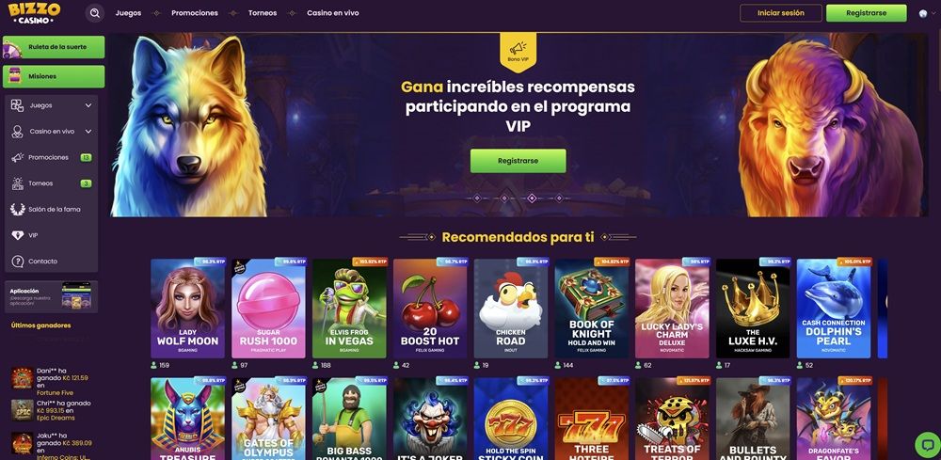Click the Bizzo Casino logo
The width and height of the screenshot is (941, 460).
tap(34, 12)
